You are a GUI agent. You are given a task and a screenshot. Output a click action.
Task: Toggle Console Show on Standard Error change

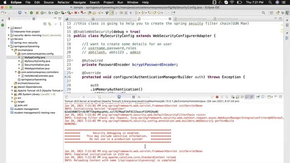pyautogui.click(x=252, y=97)
